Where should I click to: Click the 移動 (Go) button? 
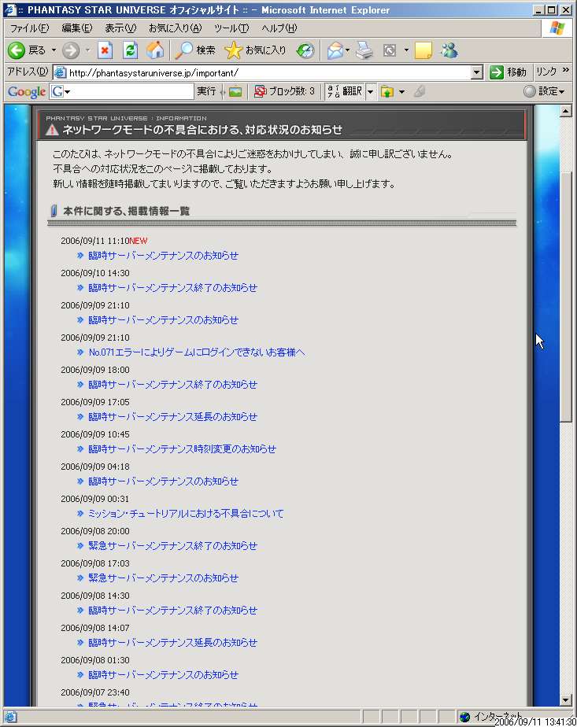pos(508,72)
